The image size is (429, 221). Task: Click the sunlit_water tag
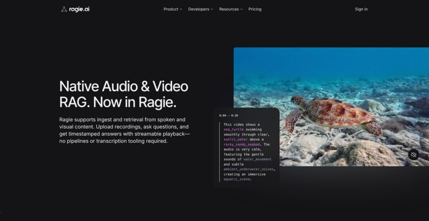click(x=235, y=139)
